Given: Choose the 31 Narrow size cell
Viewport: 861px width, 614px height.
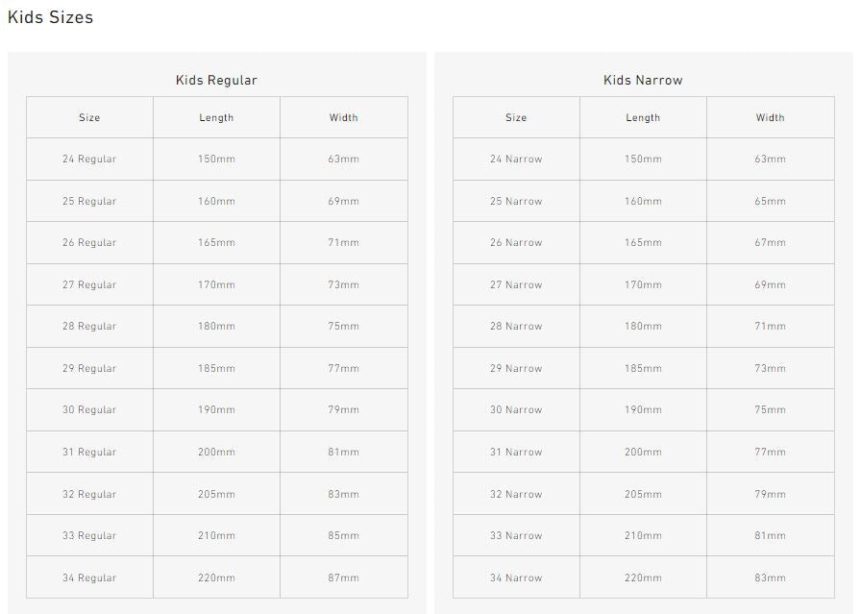Looking at the screenshot, I should coord(516,452).
